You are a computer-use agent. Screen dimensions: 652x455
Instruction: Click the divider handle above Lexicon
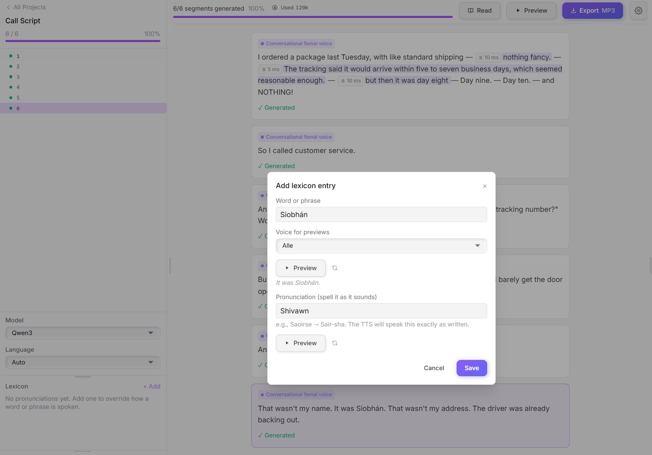tap(83, 377)
